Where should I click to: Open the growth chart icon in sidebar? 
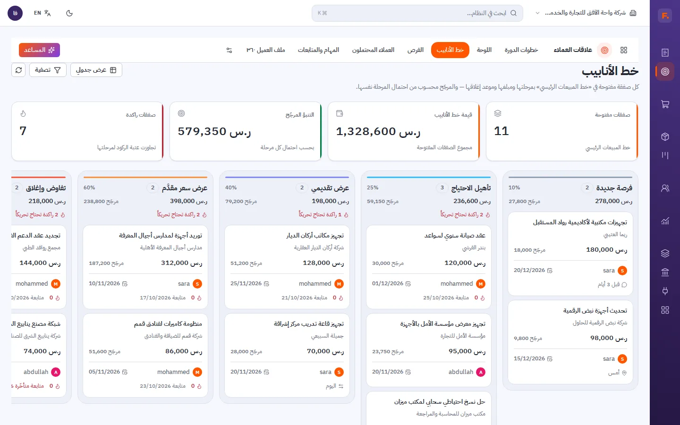pos(665,221)
